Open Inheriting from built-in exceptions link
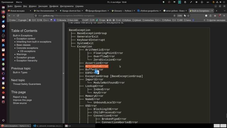 click(x=34, y=42)
